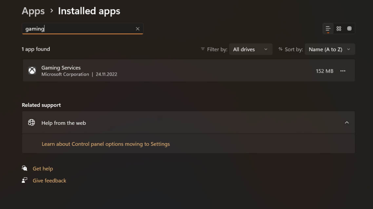Click the Installed apps breadcrumb title
The width and height of the screenshot is (373, 209).
tap(89, 11)
